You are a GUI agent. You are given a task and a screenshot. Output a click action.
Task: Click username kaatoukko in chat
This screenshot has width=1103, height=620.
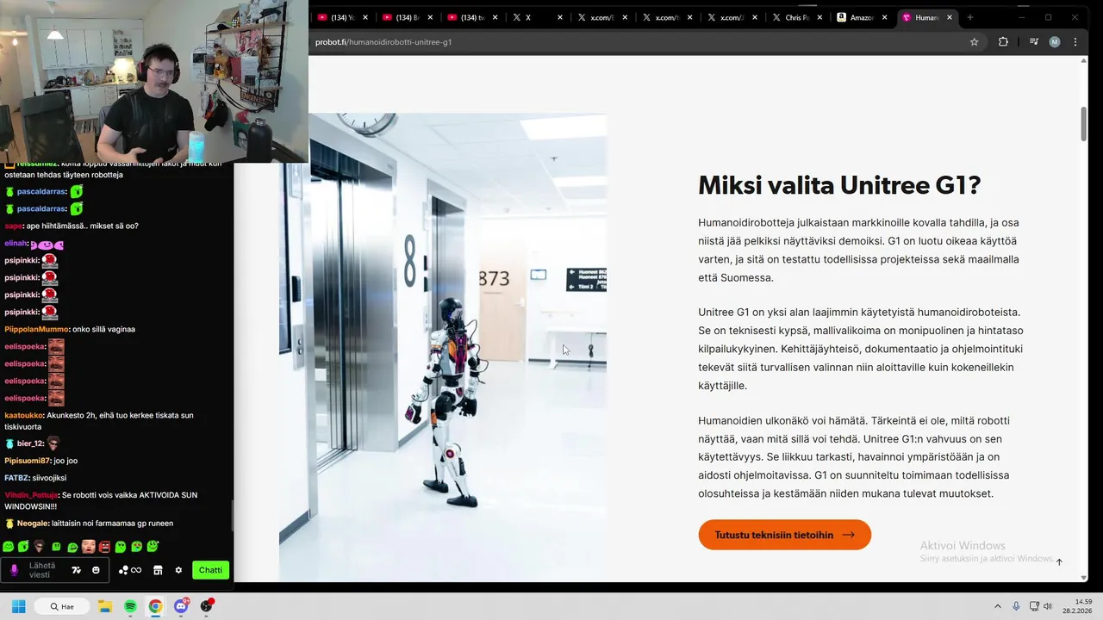(x=23, y=415)
